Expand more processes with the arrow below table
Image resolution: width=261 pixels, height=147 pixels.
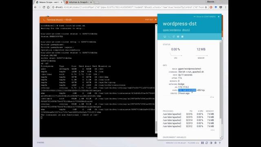click(212, 130)
